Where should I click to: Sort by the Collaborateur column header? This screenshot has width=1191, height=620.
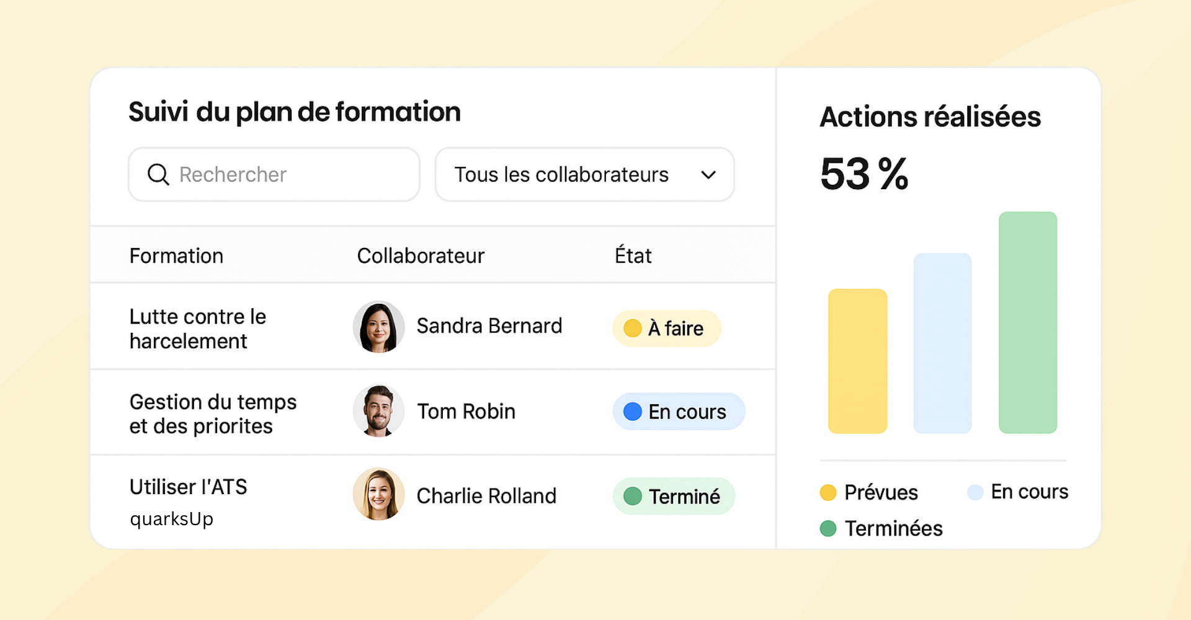coord(421,255)
